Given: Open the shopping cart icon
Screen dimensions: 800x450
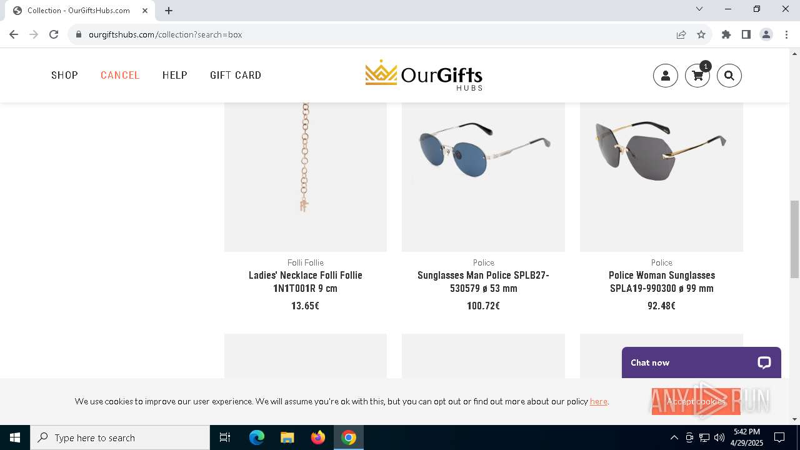Looking at the screenshot, I should tap(697, 76).
